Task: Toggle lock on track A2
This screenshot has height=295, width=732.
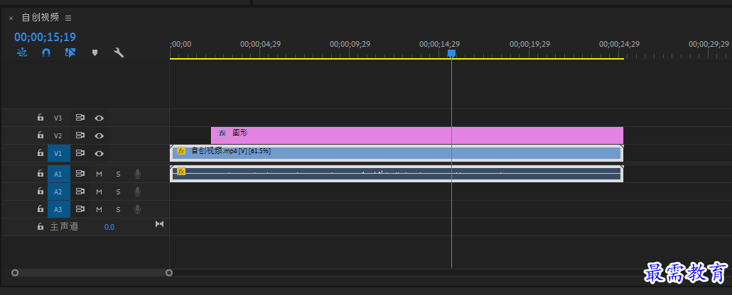Action: [41, 191]
